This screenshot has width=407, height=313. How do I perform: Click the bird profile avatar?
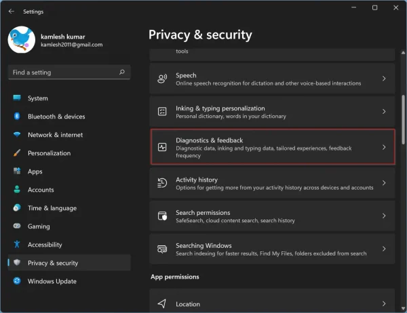tap(22, 39)
